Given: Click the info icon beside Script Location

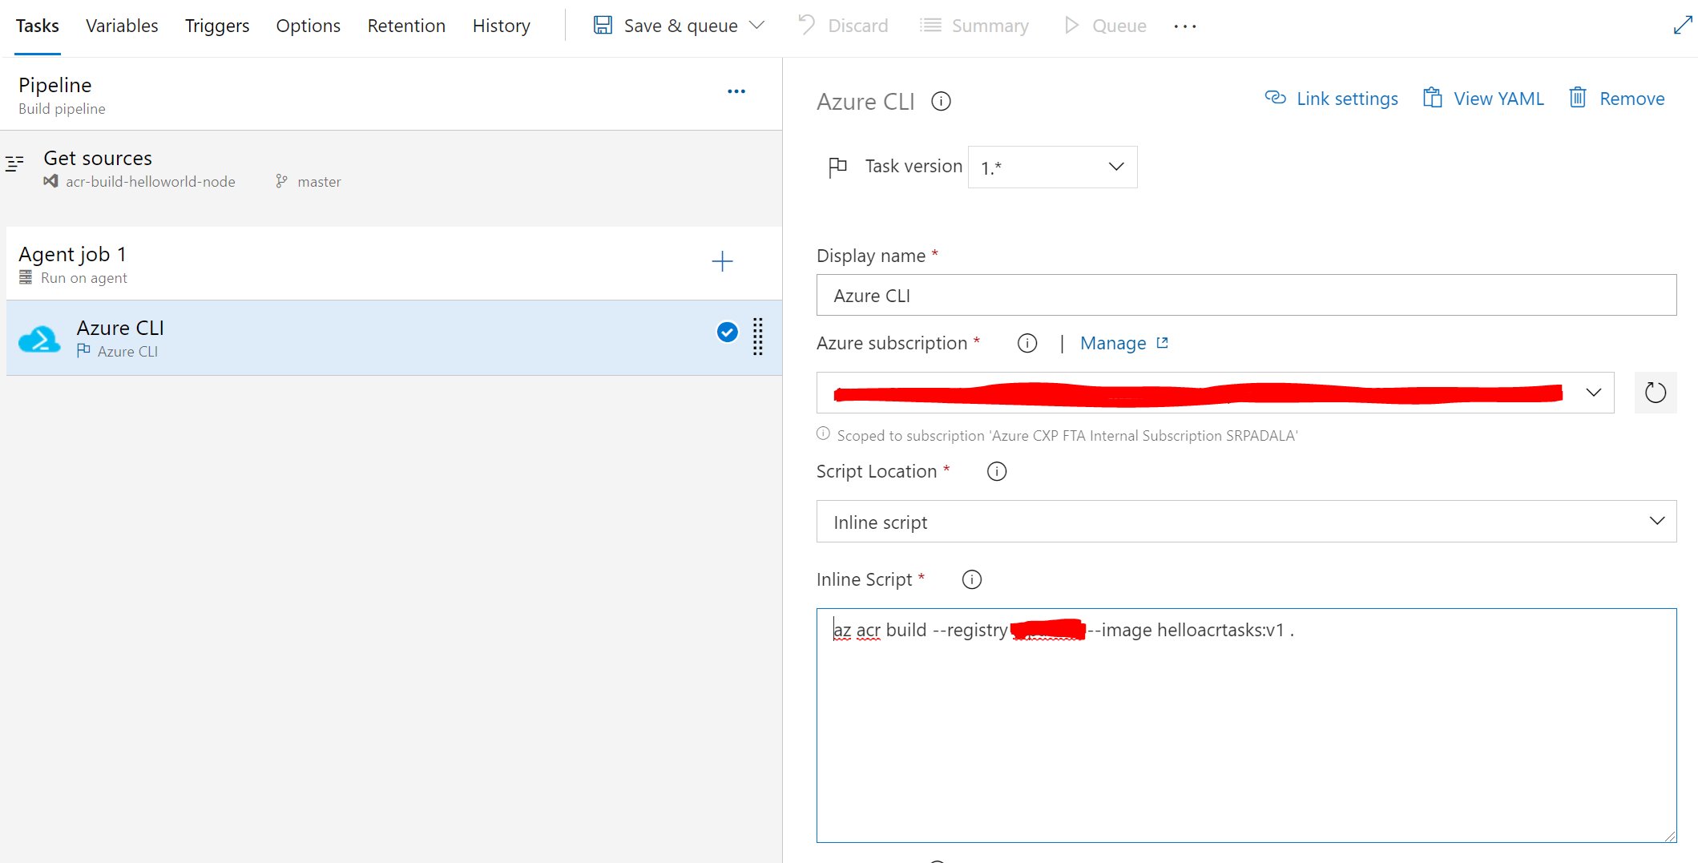Looking at the screenshot, I should click(x=996, y=471).
